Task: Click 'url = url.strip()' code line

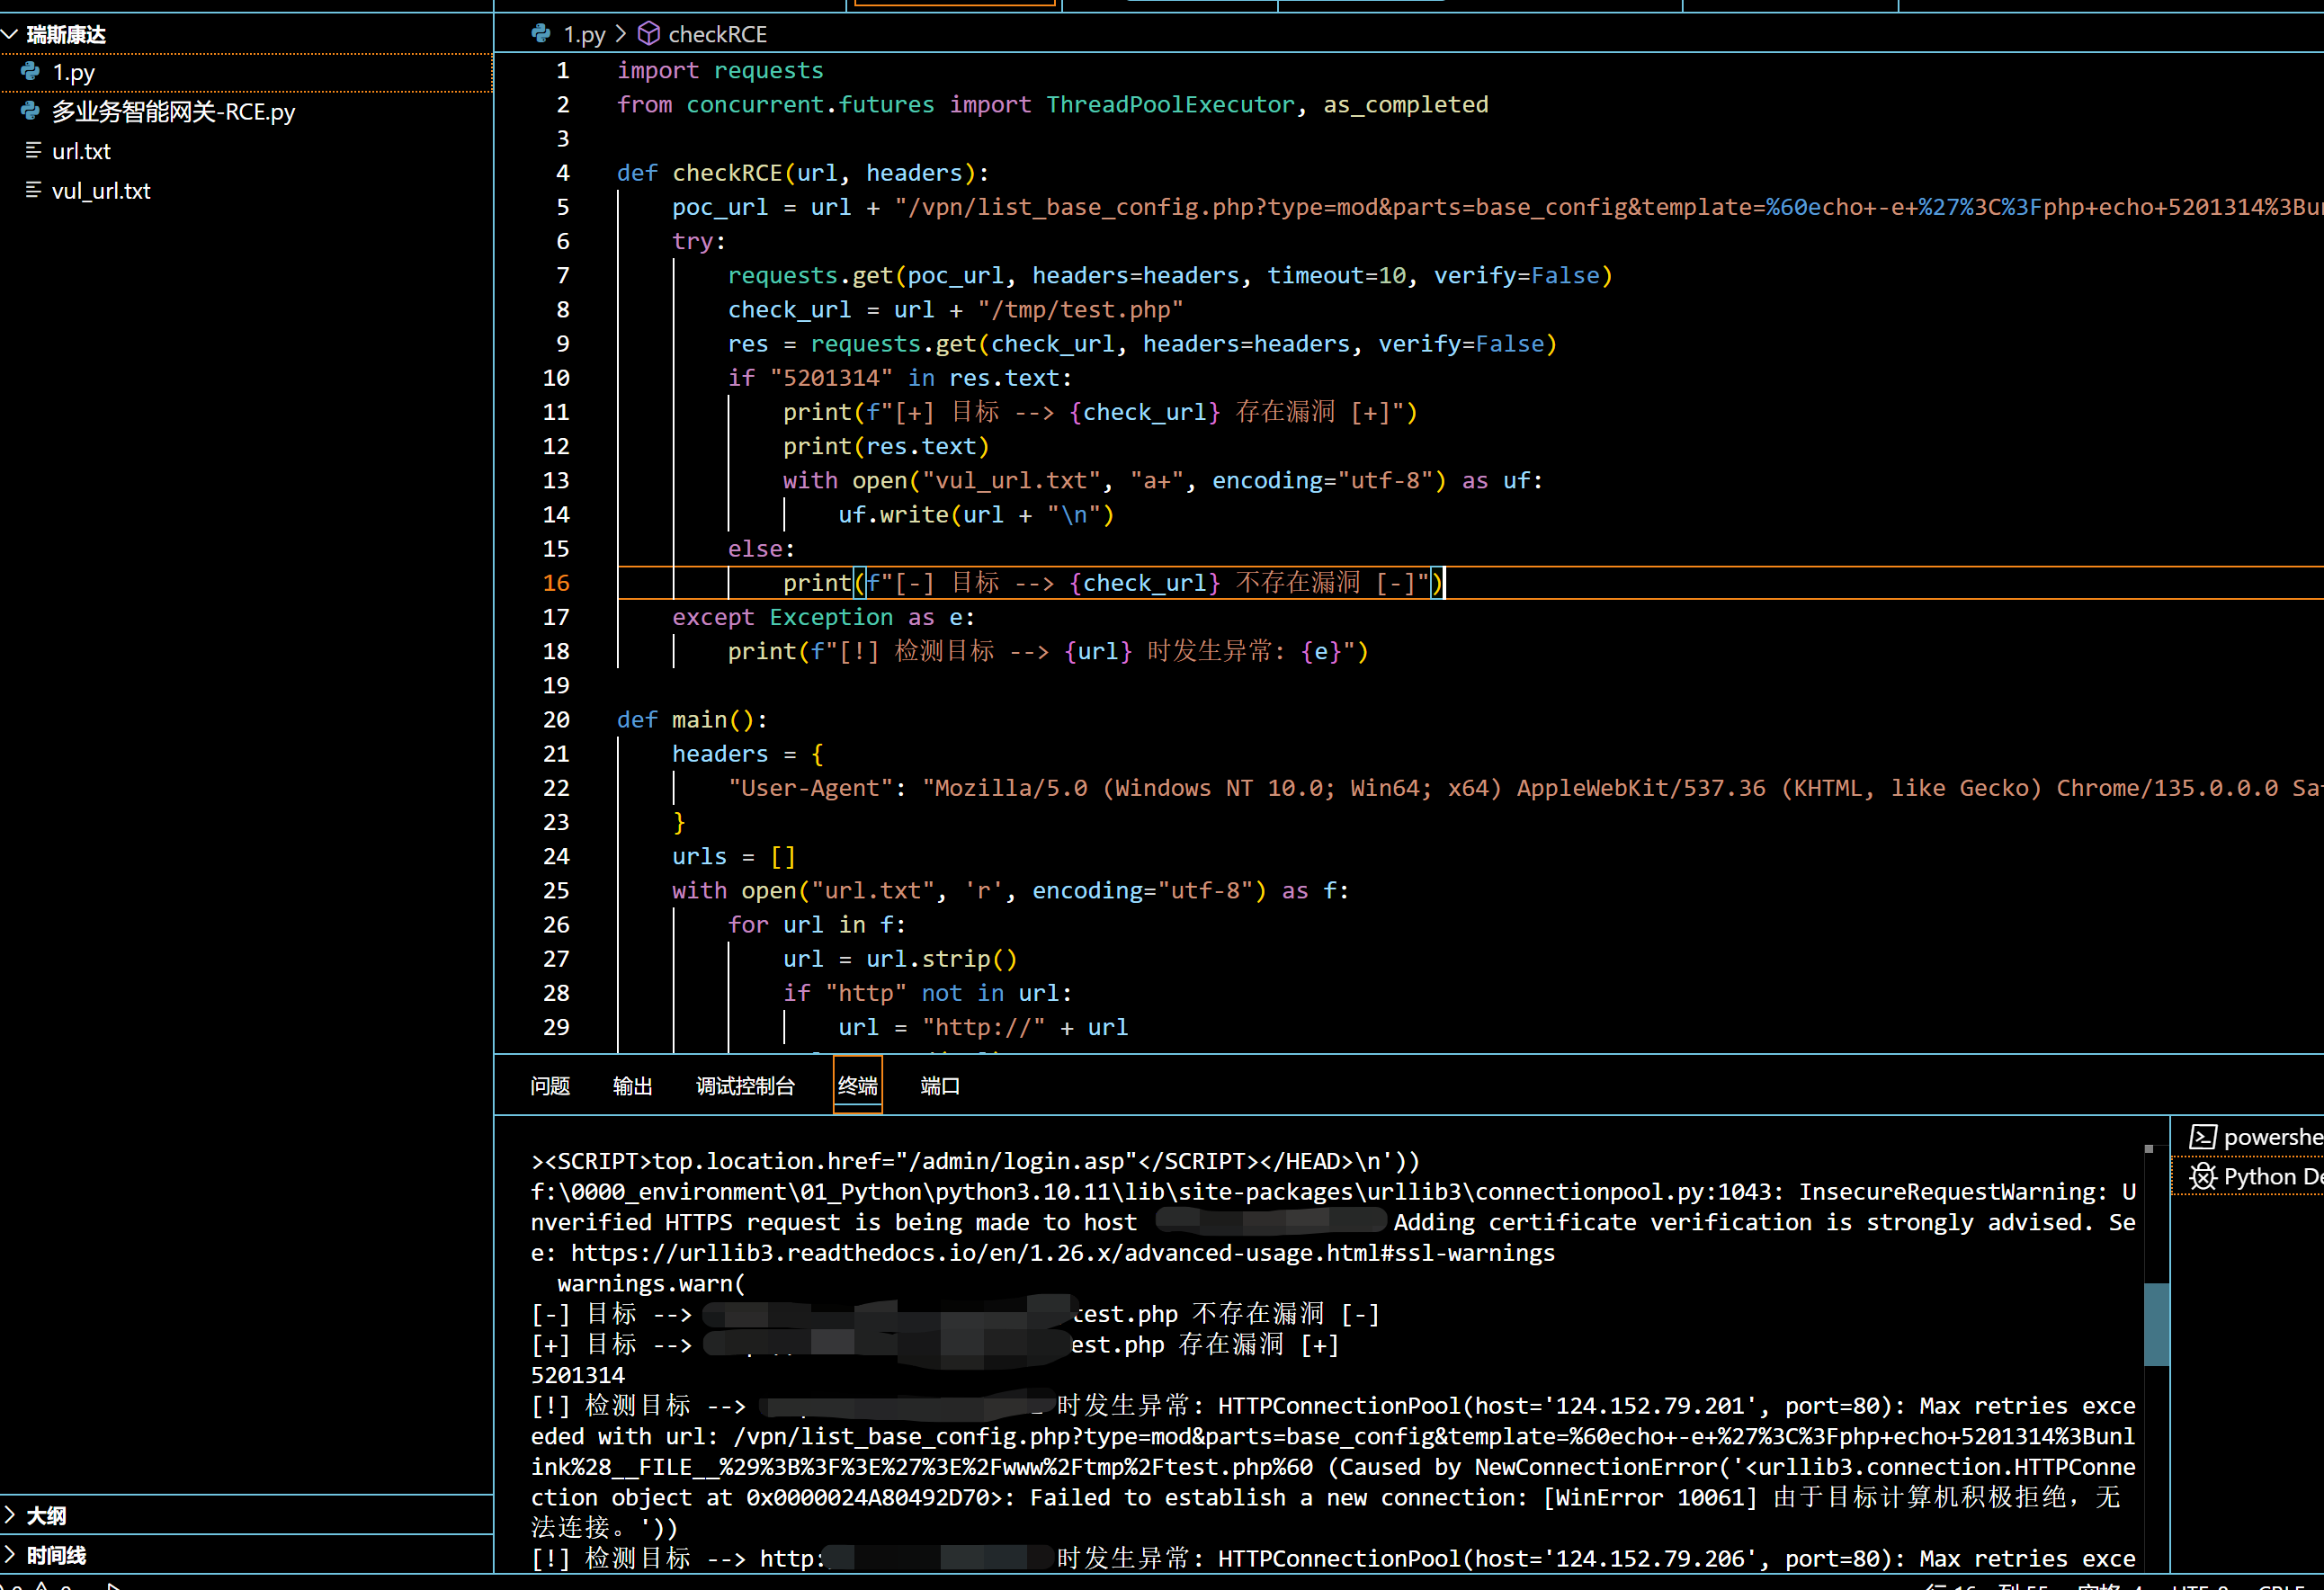Action: pyautogui.click(x=900, y=959)
